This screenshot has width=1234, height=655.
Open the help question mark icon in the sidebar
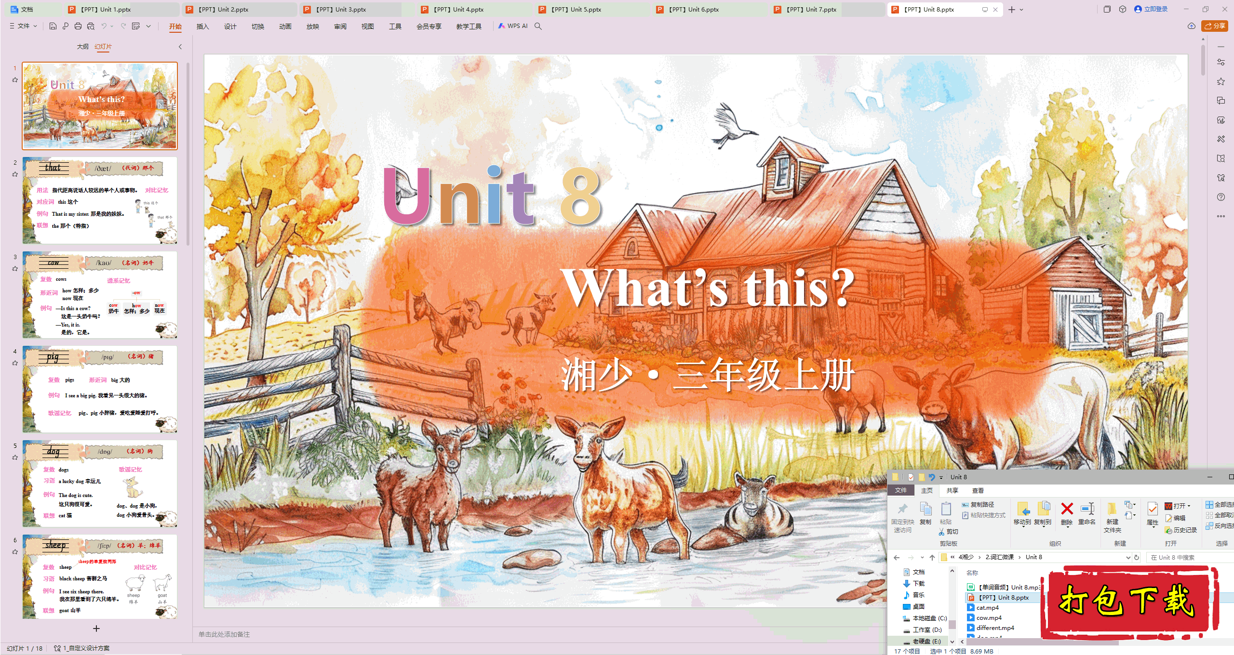(1221, 197)
